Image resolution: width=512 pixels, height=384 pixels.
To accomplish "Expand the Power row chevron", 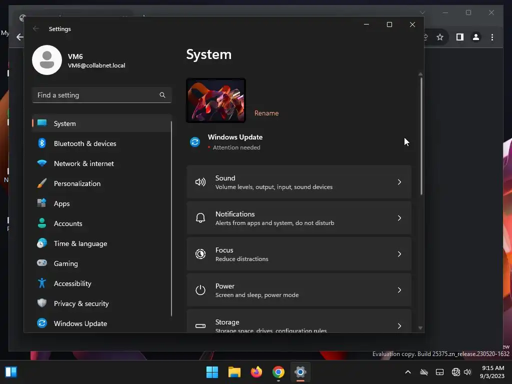I will [x=399, y=289].
